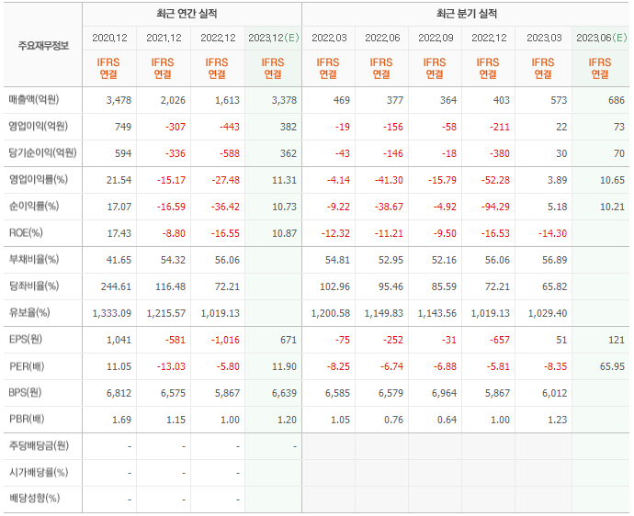The width and height of the screenshot is (634, 516).
Task: Select the 2022.09 quarterly column header
Action: tap(436, 38)
